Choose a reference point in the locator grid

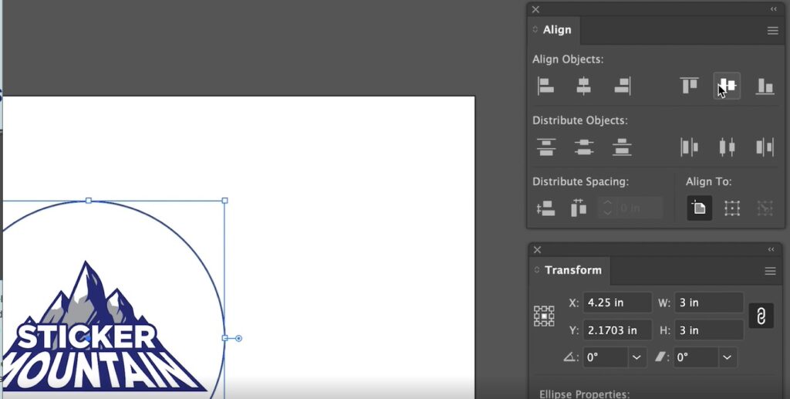[x=544, y=316]
